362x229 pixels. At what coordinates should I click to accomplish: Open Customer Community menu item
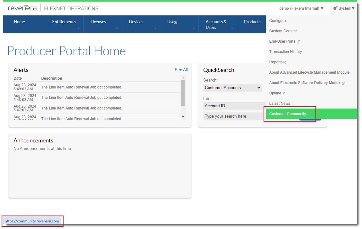click(x=287, y=114)
